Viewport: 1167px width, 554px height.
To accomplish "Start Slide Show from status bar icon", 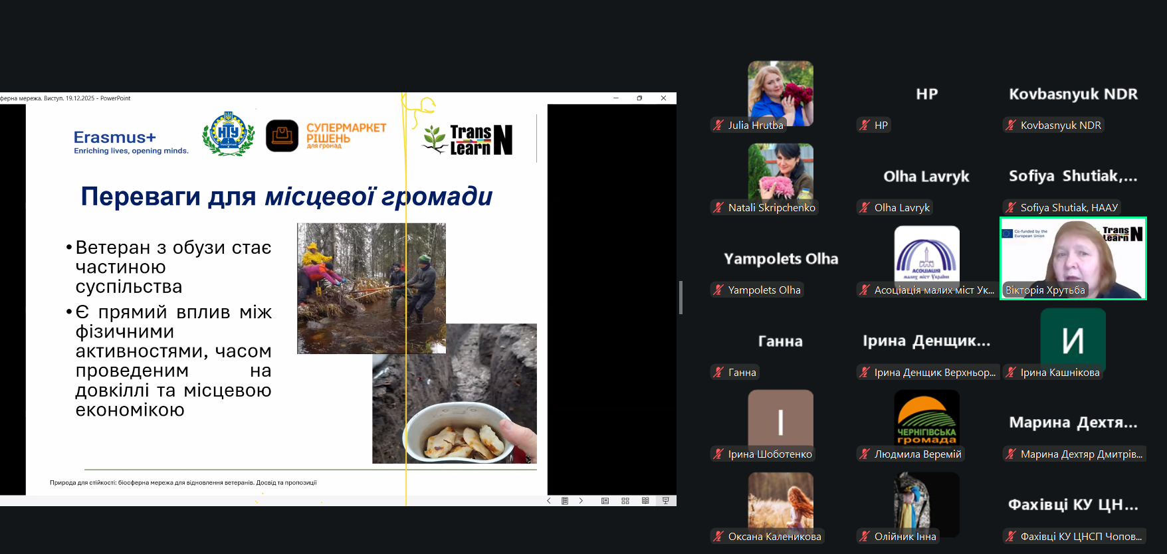I will 665,501.
